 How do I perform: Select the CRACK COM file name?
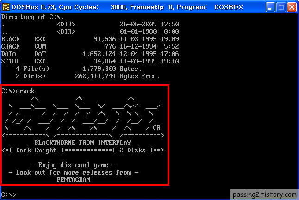tap(24, 46)
